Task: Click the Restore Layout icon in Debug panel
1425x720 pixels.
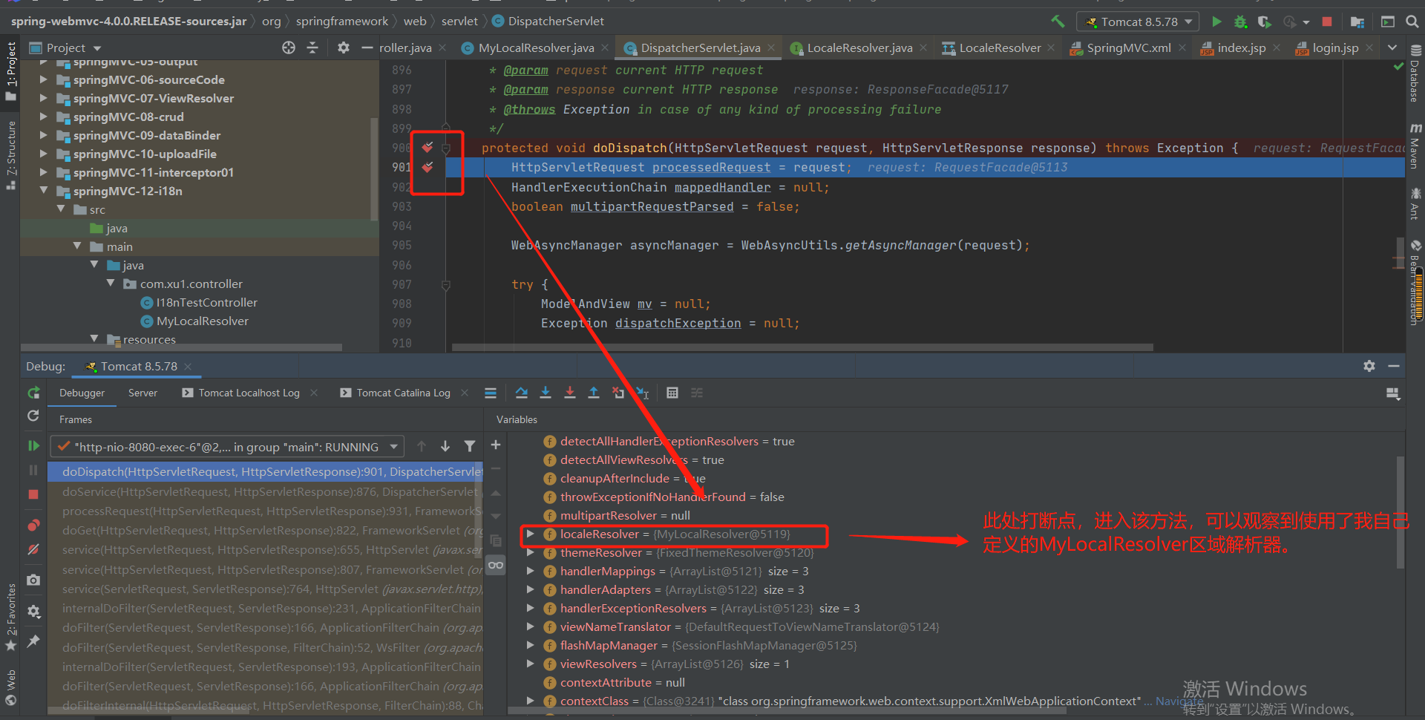Action: pos(1393,393)
